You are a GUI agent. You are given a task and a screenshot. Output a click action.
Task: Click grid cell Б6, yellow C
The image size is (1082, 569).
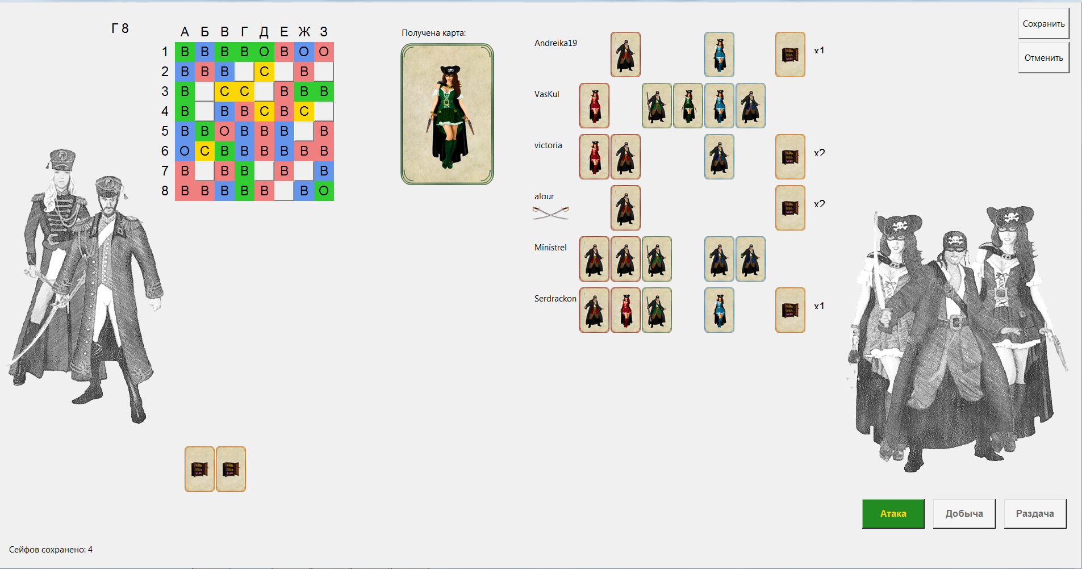coord(204,151)
